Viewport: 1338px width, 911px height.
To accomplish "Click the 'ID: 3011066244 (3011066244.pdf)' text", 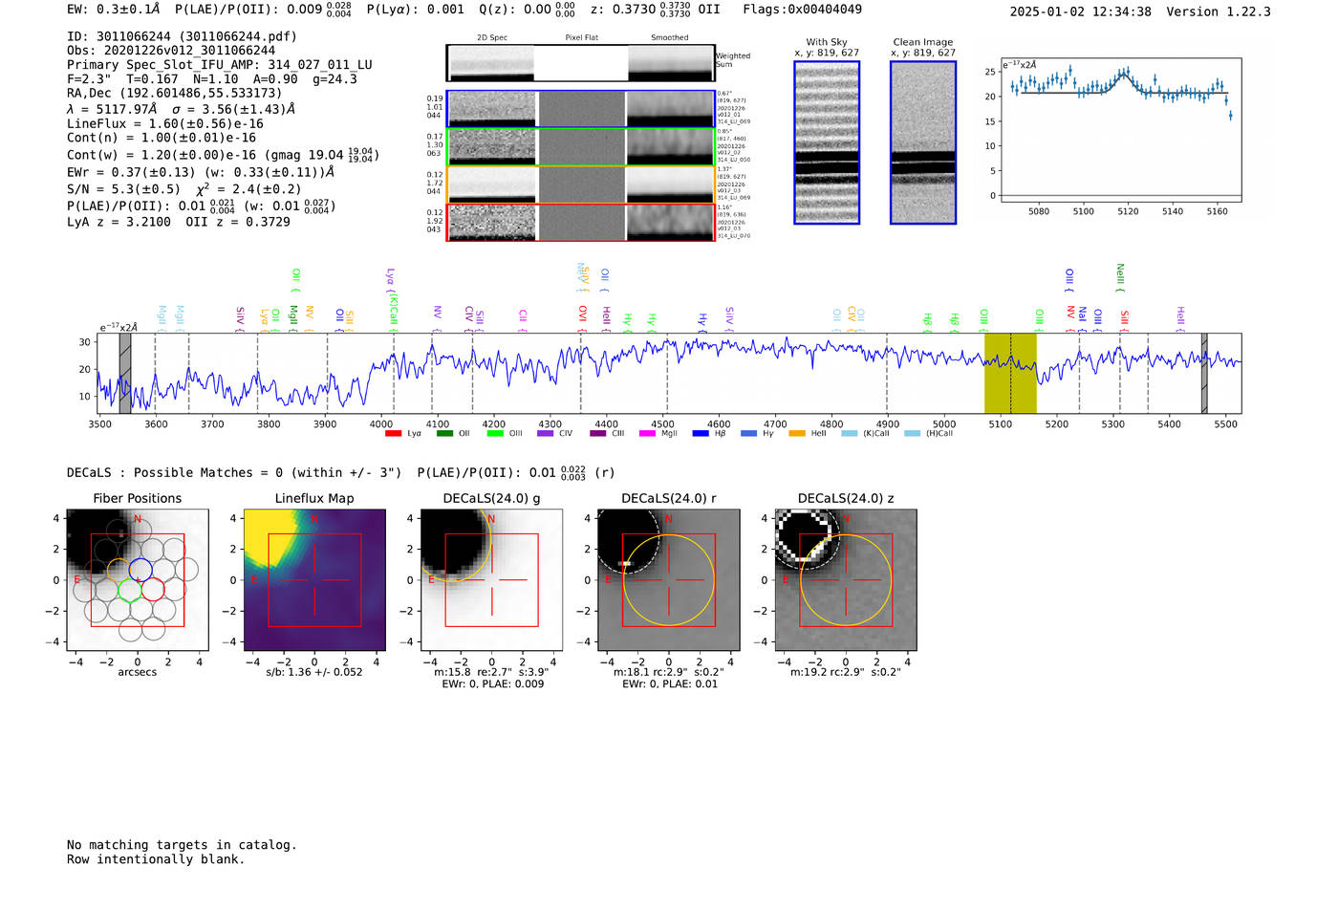I will pos(182,36).
